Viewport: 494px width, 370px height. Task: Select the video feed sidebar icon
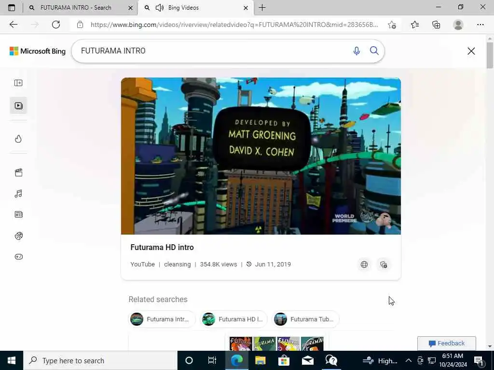coord(18,106)
